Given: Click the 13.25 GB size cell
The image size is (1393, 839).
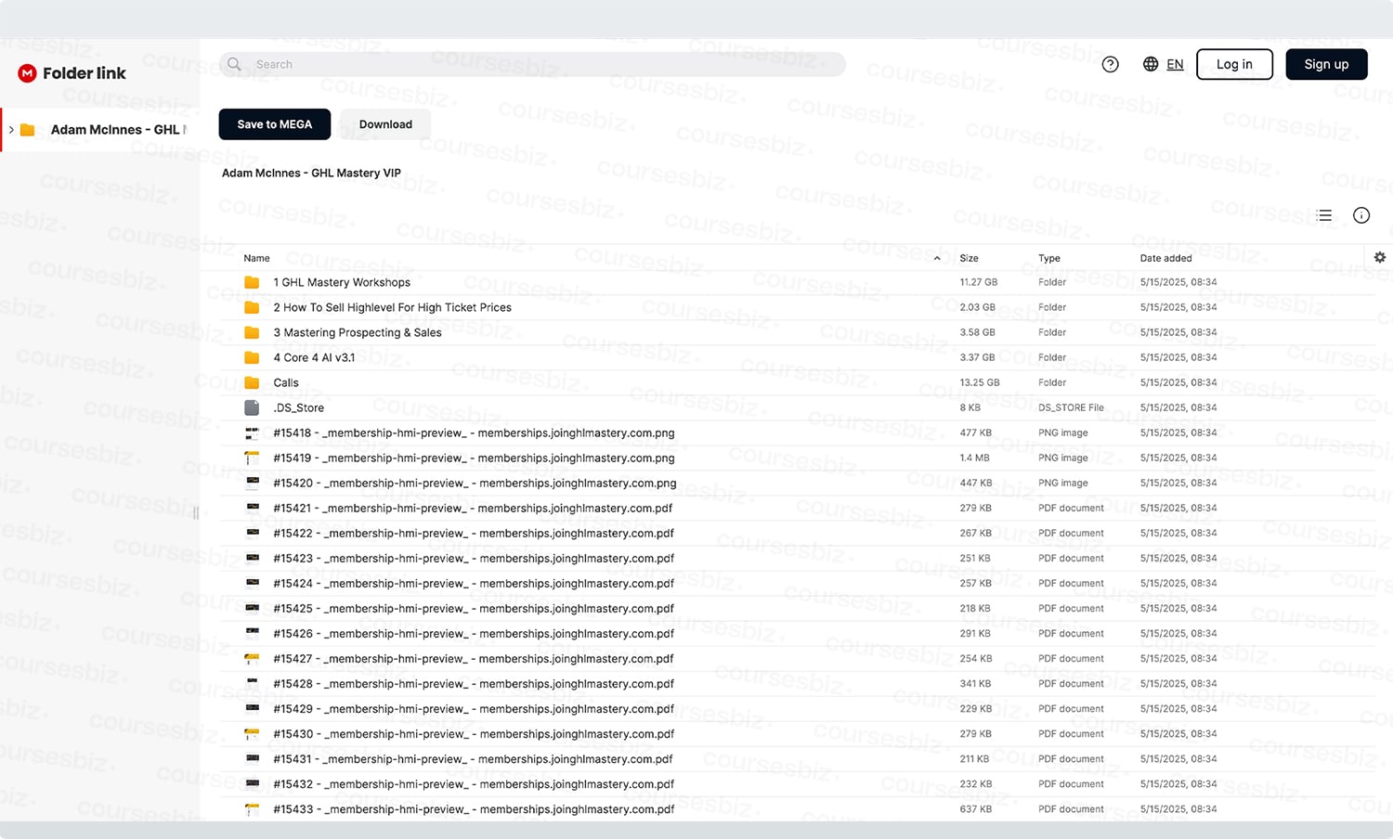Looking at the screenshot, I should [x=980, y=382].
